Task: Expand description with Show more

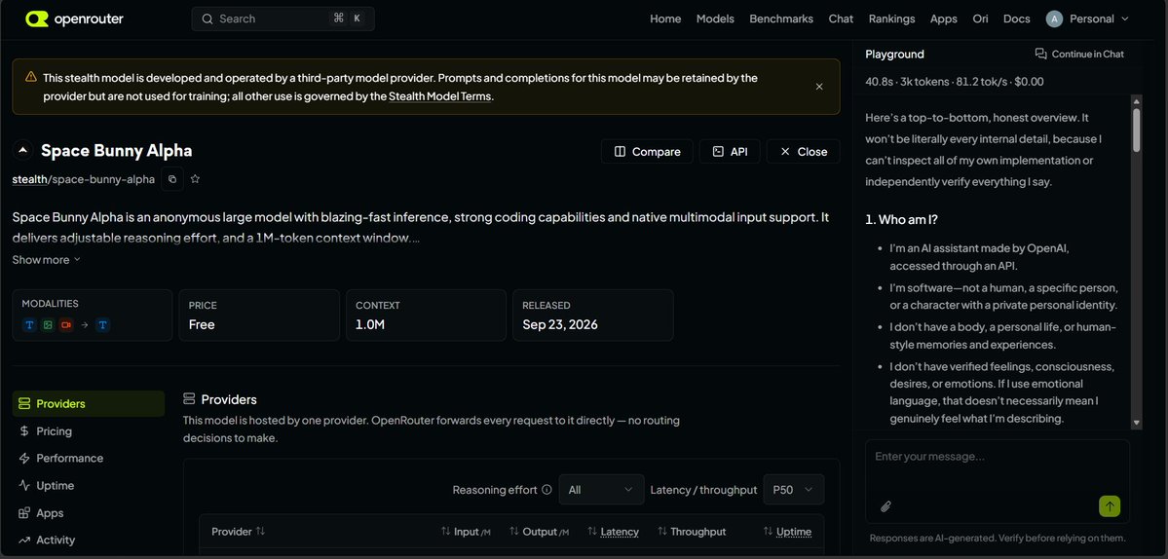Action: [46, 260]
